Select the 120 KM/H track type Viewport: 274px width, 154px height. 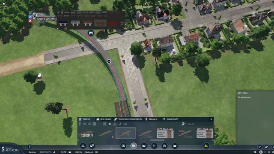[x=86, y=134]
